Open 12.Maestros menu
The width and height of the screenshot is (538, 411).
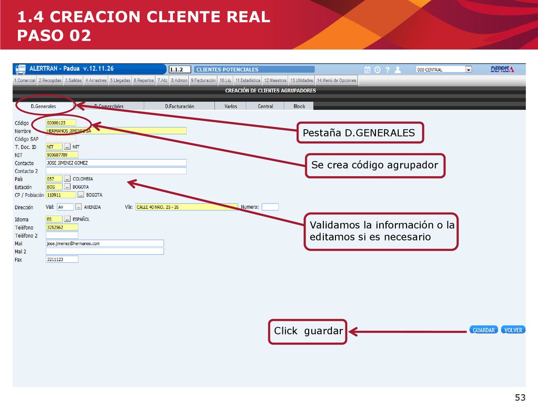pyautogui.click(x=275, y=80)
